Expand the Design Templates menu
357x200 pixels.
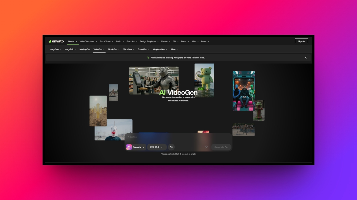coord(149,41)
